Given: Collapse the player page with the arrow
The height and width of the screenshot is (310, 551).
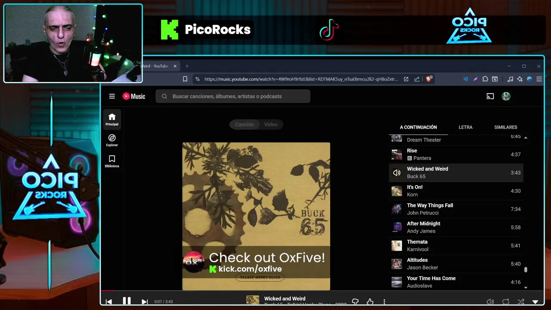Looking at the screenshot, I should point(536,302).
